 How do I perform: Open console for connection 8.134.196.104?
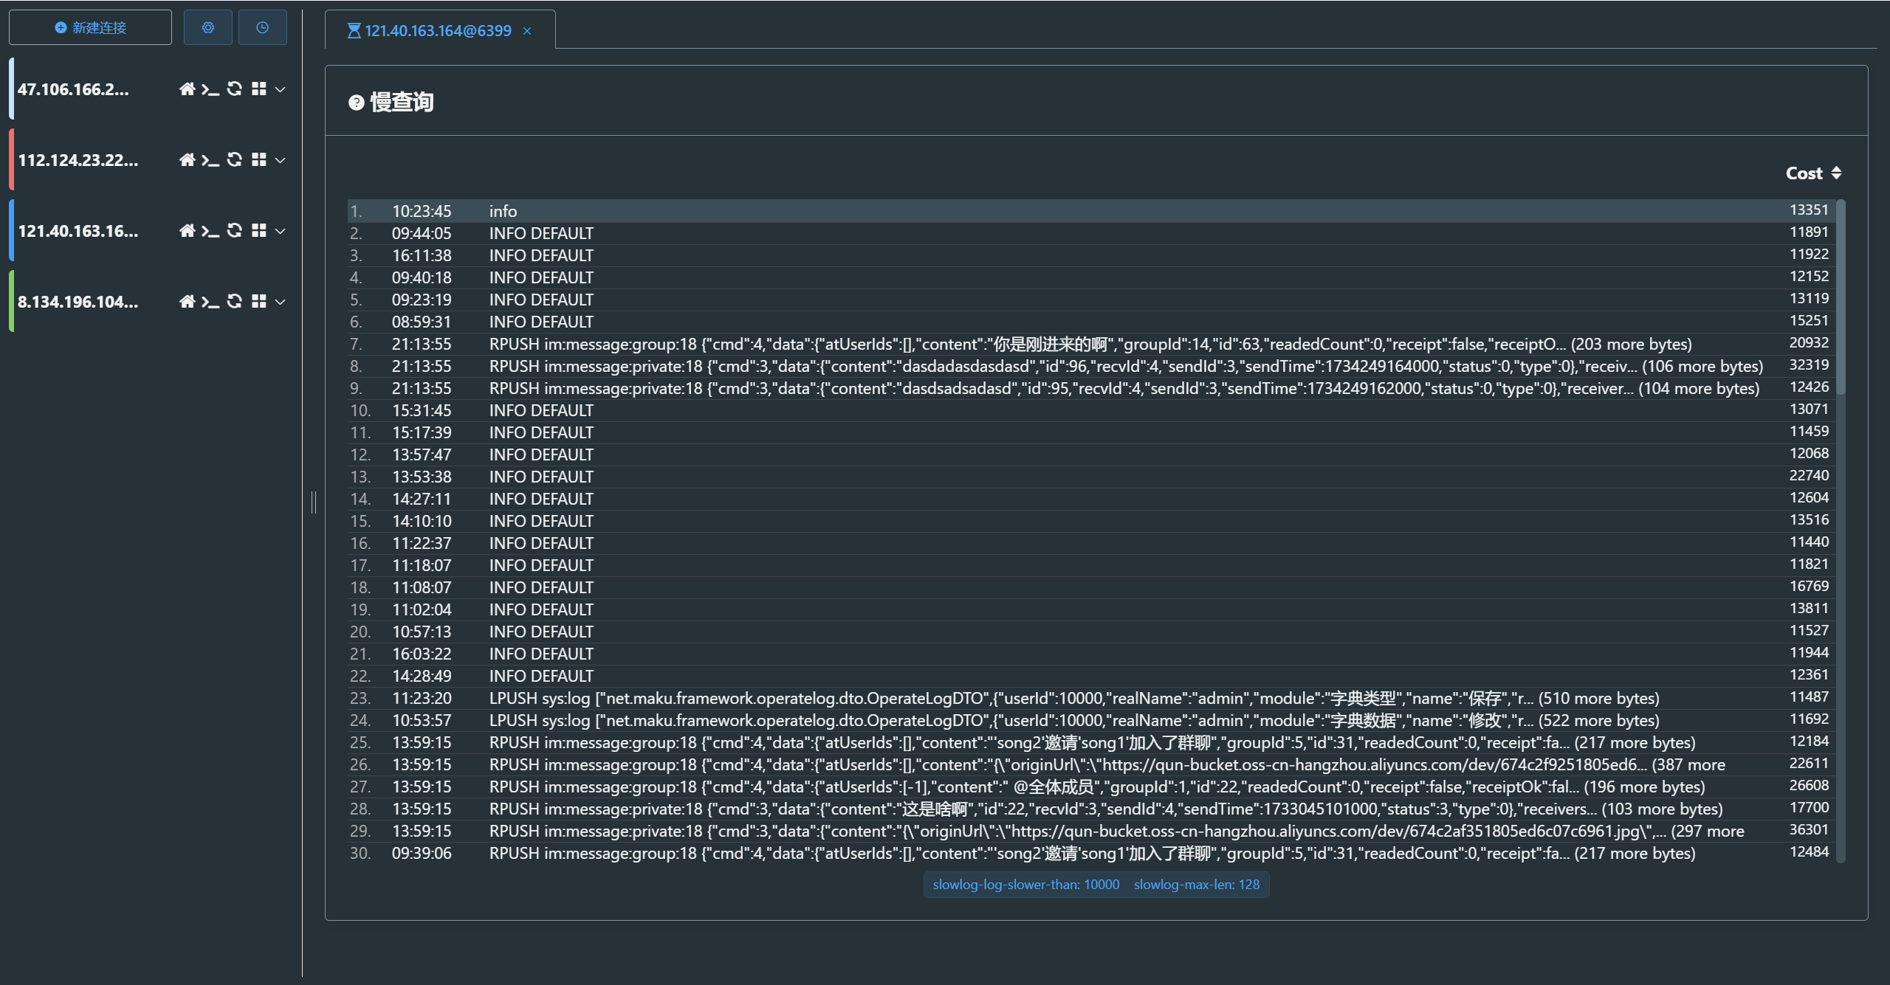point(210,302)
